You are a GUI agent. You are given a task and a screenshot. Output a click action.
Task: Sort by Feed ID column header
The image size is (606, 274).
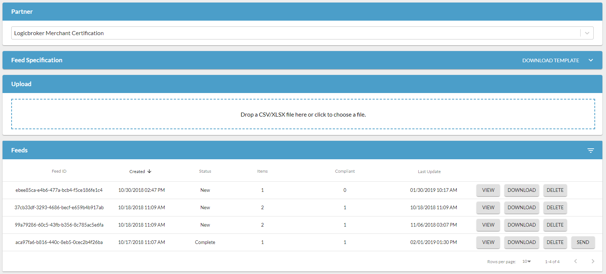tap(59, 171)
